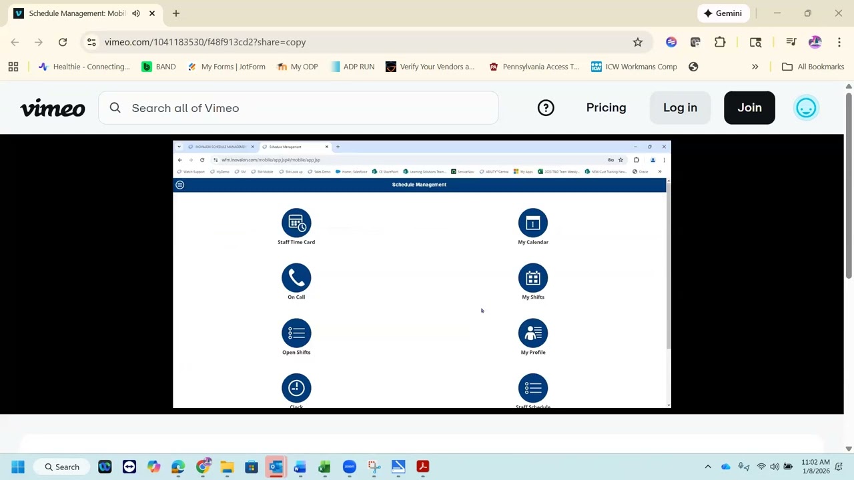Image resolution: width=854 pixels, height=480 pixels.
Task: Click the globe bookmark icon
Action: (x=693, y=67)
